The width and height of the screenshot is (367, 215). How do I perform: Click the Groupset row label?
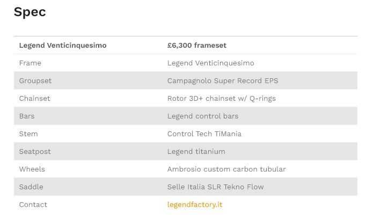pyautogui.click(x=35, y=81)
